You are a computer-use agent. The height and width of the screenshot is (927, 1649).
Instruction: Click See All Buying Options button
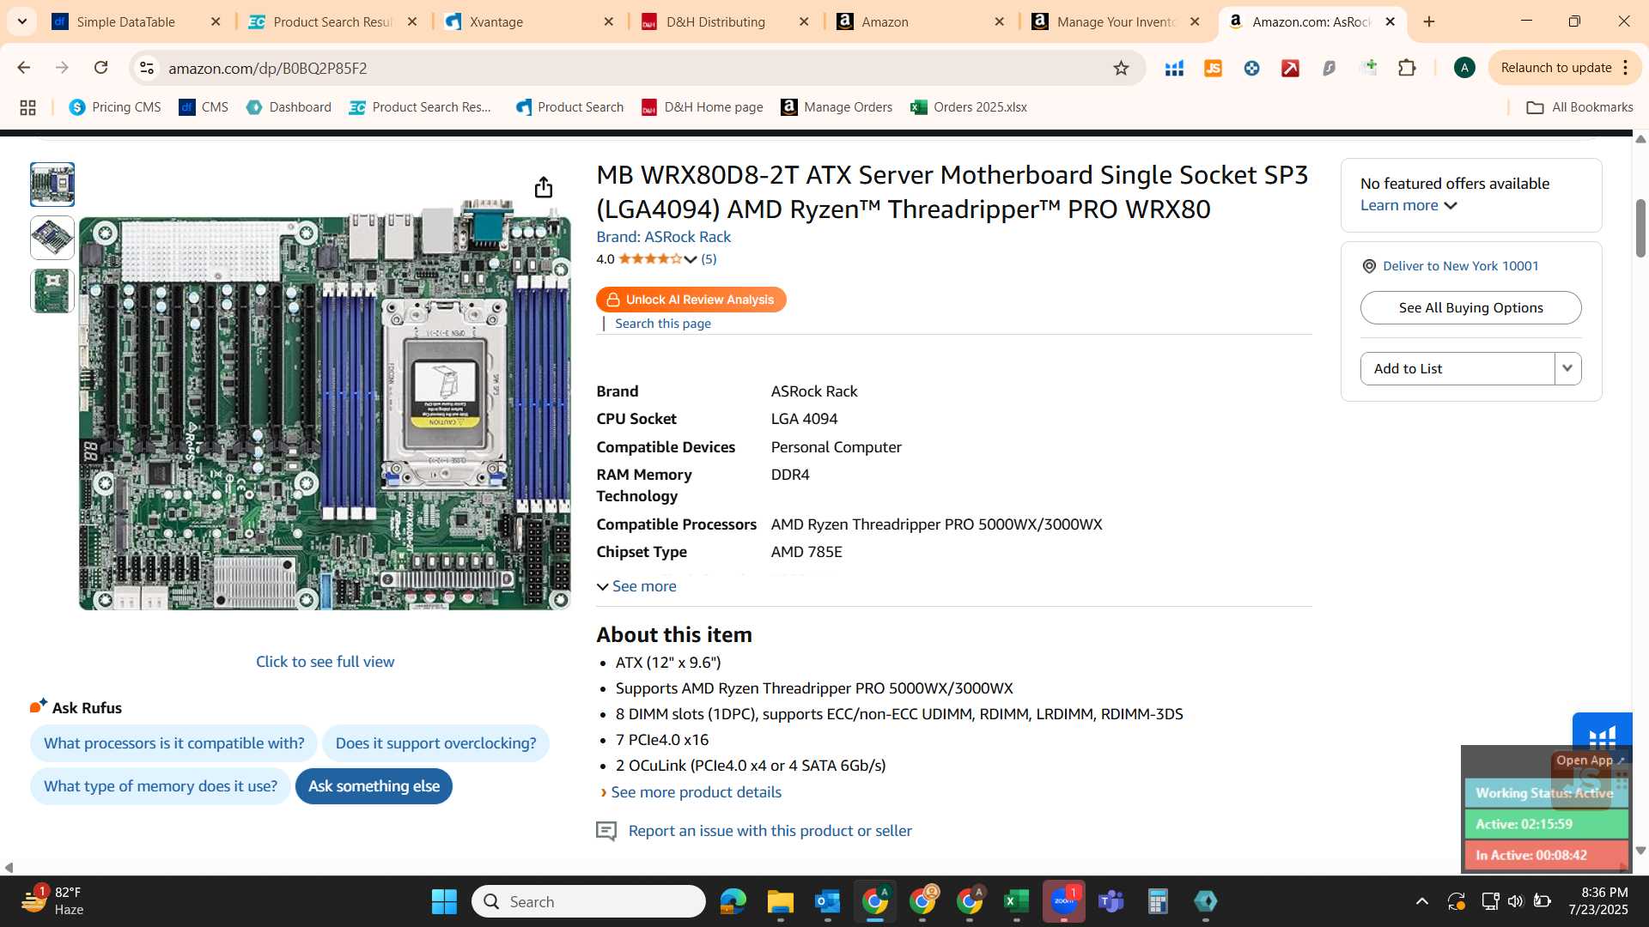tap(1470, 307)
